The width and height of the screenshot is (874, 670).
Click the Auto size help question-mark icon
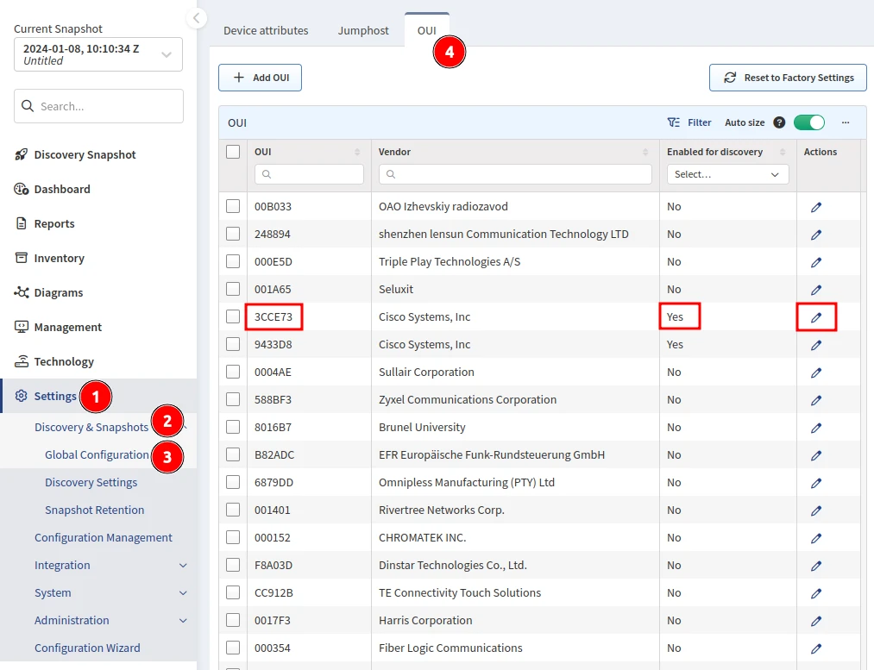pos(779,122)
